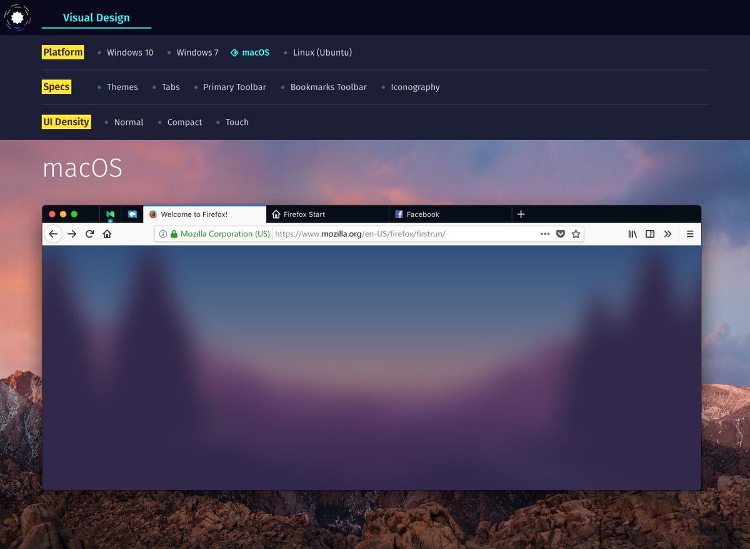Image resolution: width=750 pixels, height=549 pixels.
Task: Go to home via house icon
Action: click(x=107, y=234)
